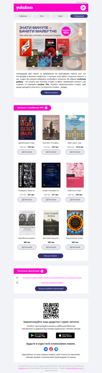This screenshot has height=373, width=102.
Task: Click the Yakaboo logo in the header
Action: (x=24, y=8)
